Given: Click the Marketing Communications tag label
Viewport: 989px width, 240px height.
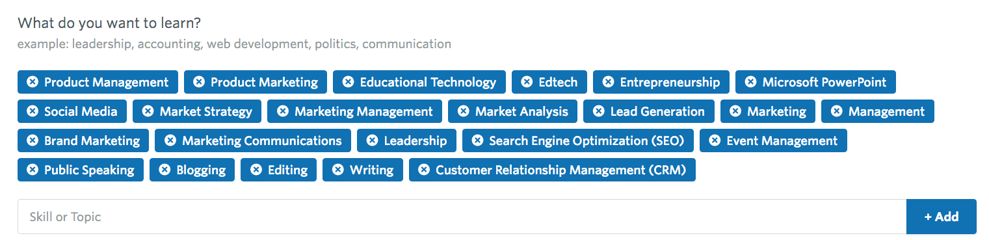Looking at the screenshot, I should 262,140.
